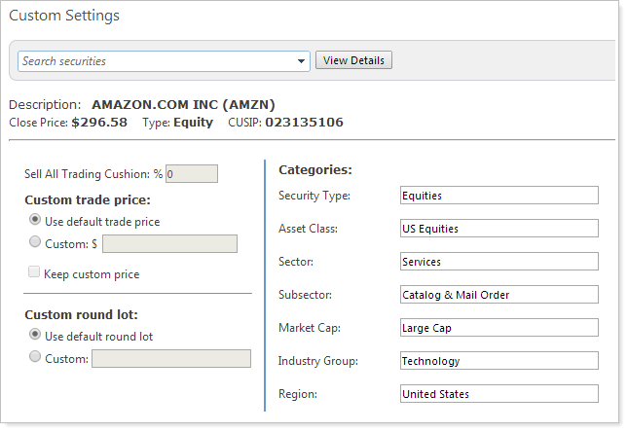Click the Market Cap field

point(499,328)
